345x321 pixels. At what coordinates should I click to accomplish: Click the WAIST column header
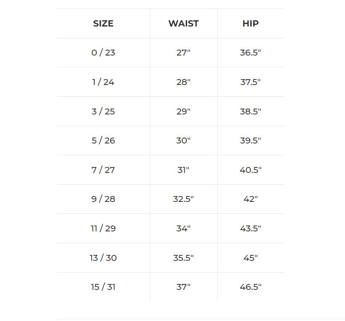[x=183, y=24]
